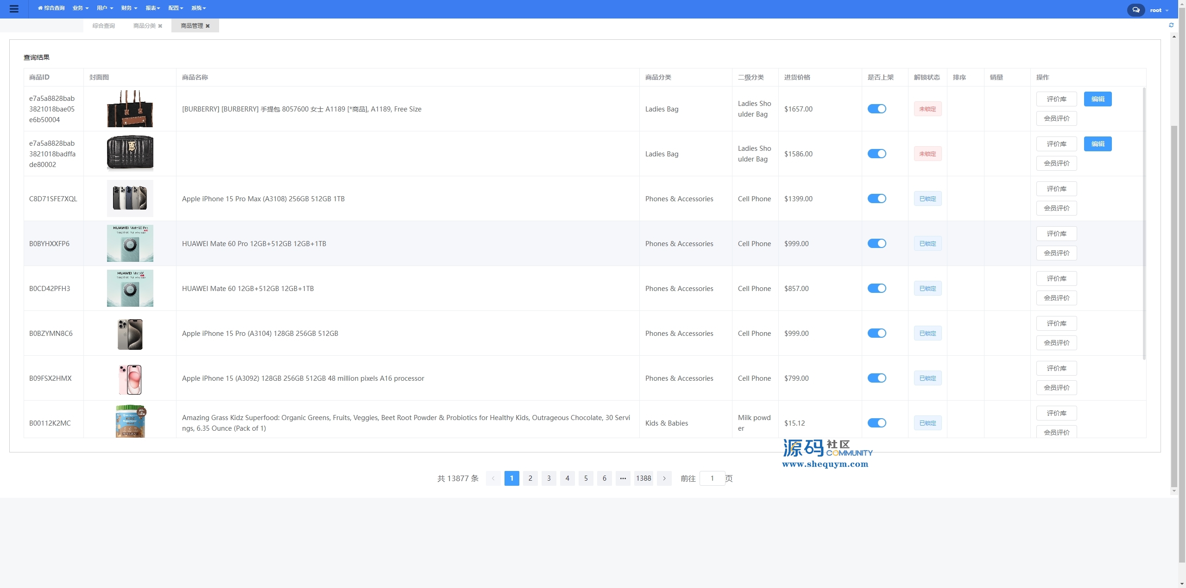Viewport: 1186px width, 588px height.
Task: Click 未锁定 tag for $1657.00 item
Action: coord(927,109)
